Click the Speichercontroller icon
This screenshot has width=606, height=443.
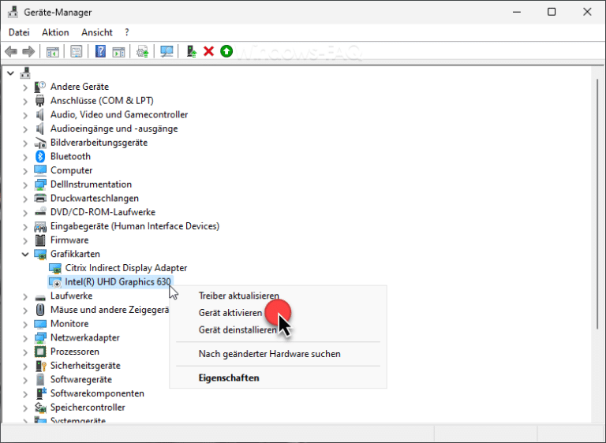coord(40,407)
